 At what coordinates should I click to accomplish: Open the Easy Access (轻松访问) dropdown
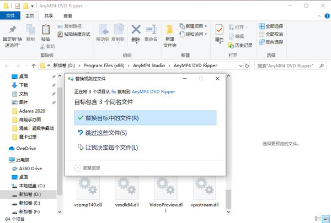pyautogui.click(x=193, y=34)
